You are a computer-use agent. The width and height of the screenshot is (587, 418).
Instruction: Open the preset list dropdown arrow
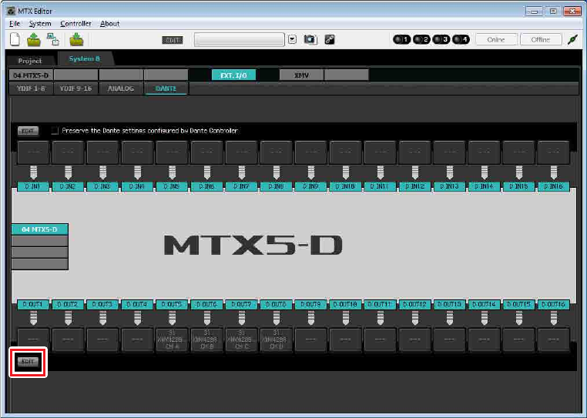pos(293,39)
